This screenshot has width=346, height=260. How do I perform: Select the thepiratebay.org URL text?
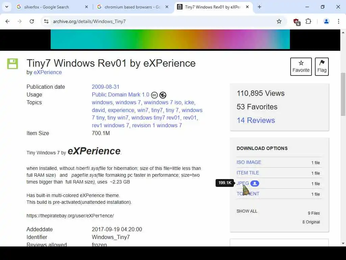point(70,216)
